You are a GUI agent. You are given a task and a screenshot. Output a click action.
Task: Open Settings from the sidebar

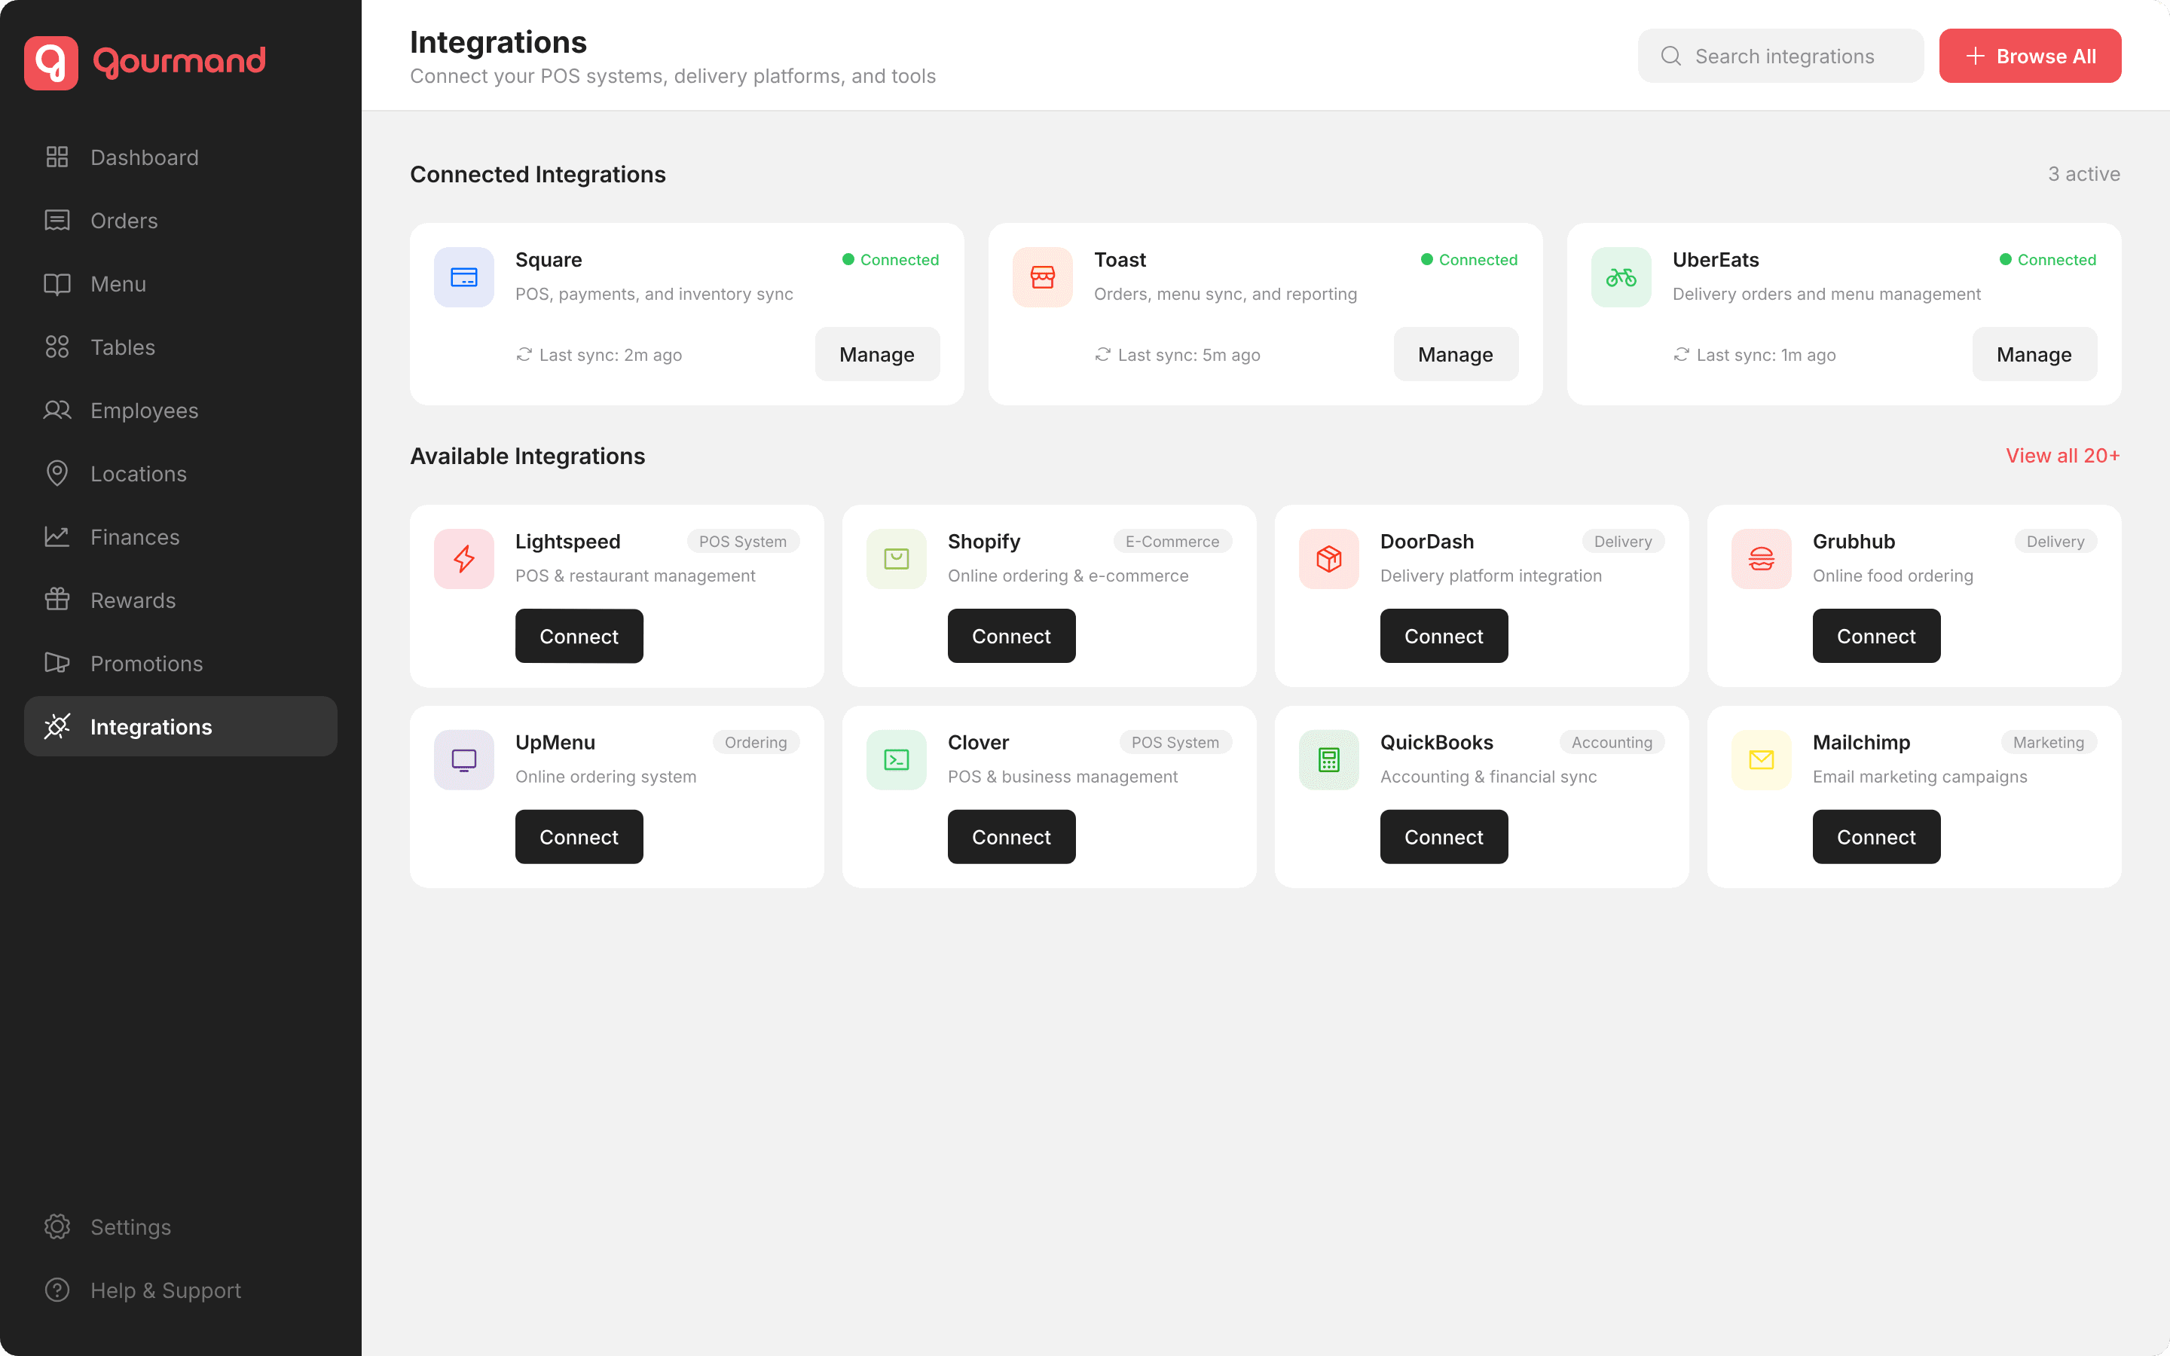(180, 1227)
